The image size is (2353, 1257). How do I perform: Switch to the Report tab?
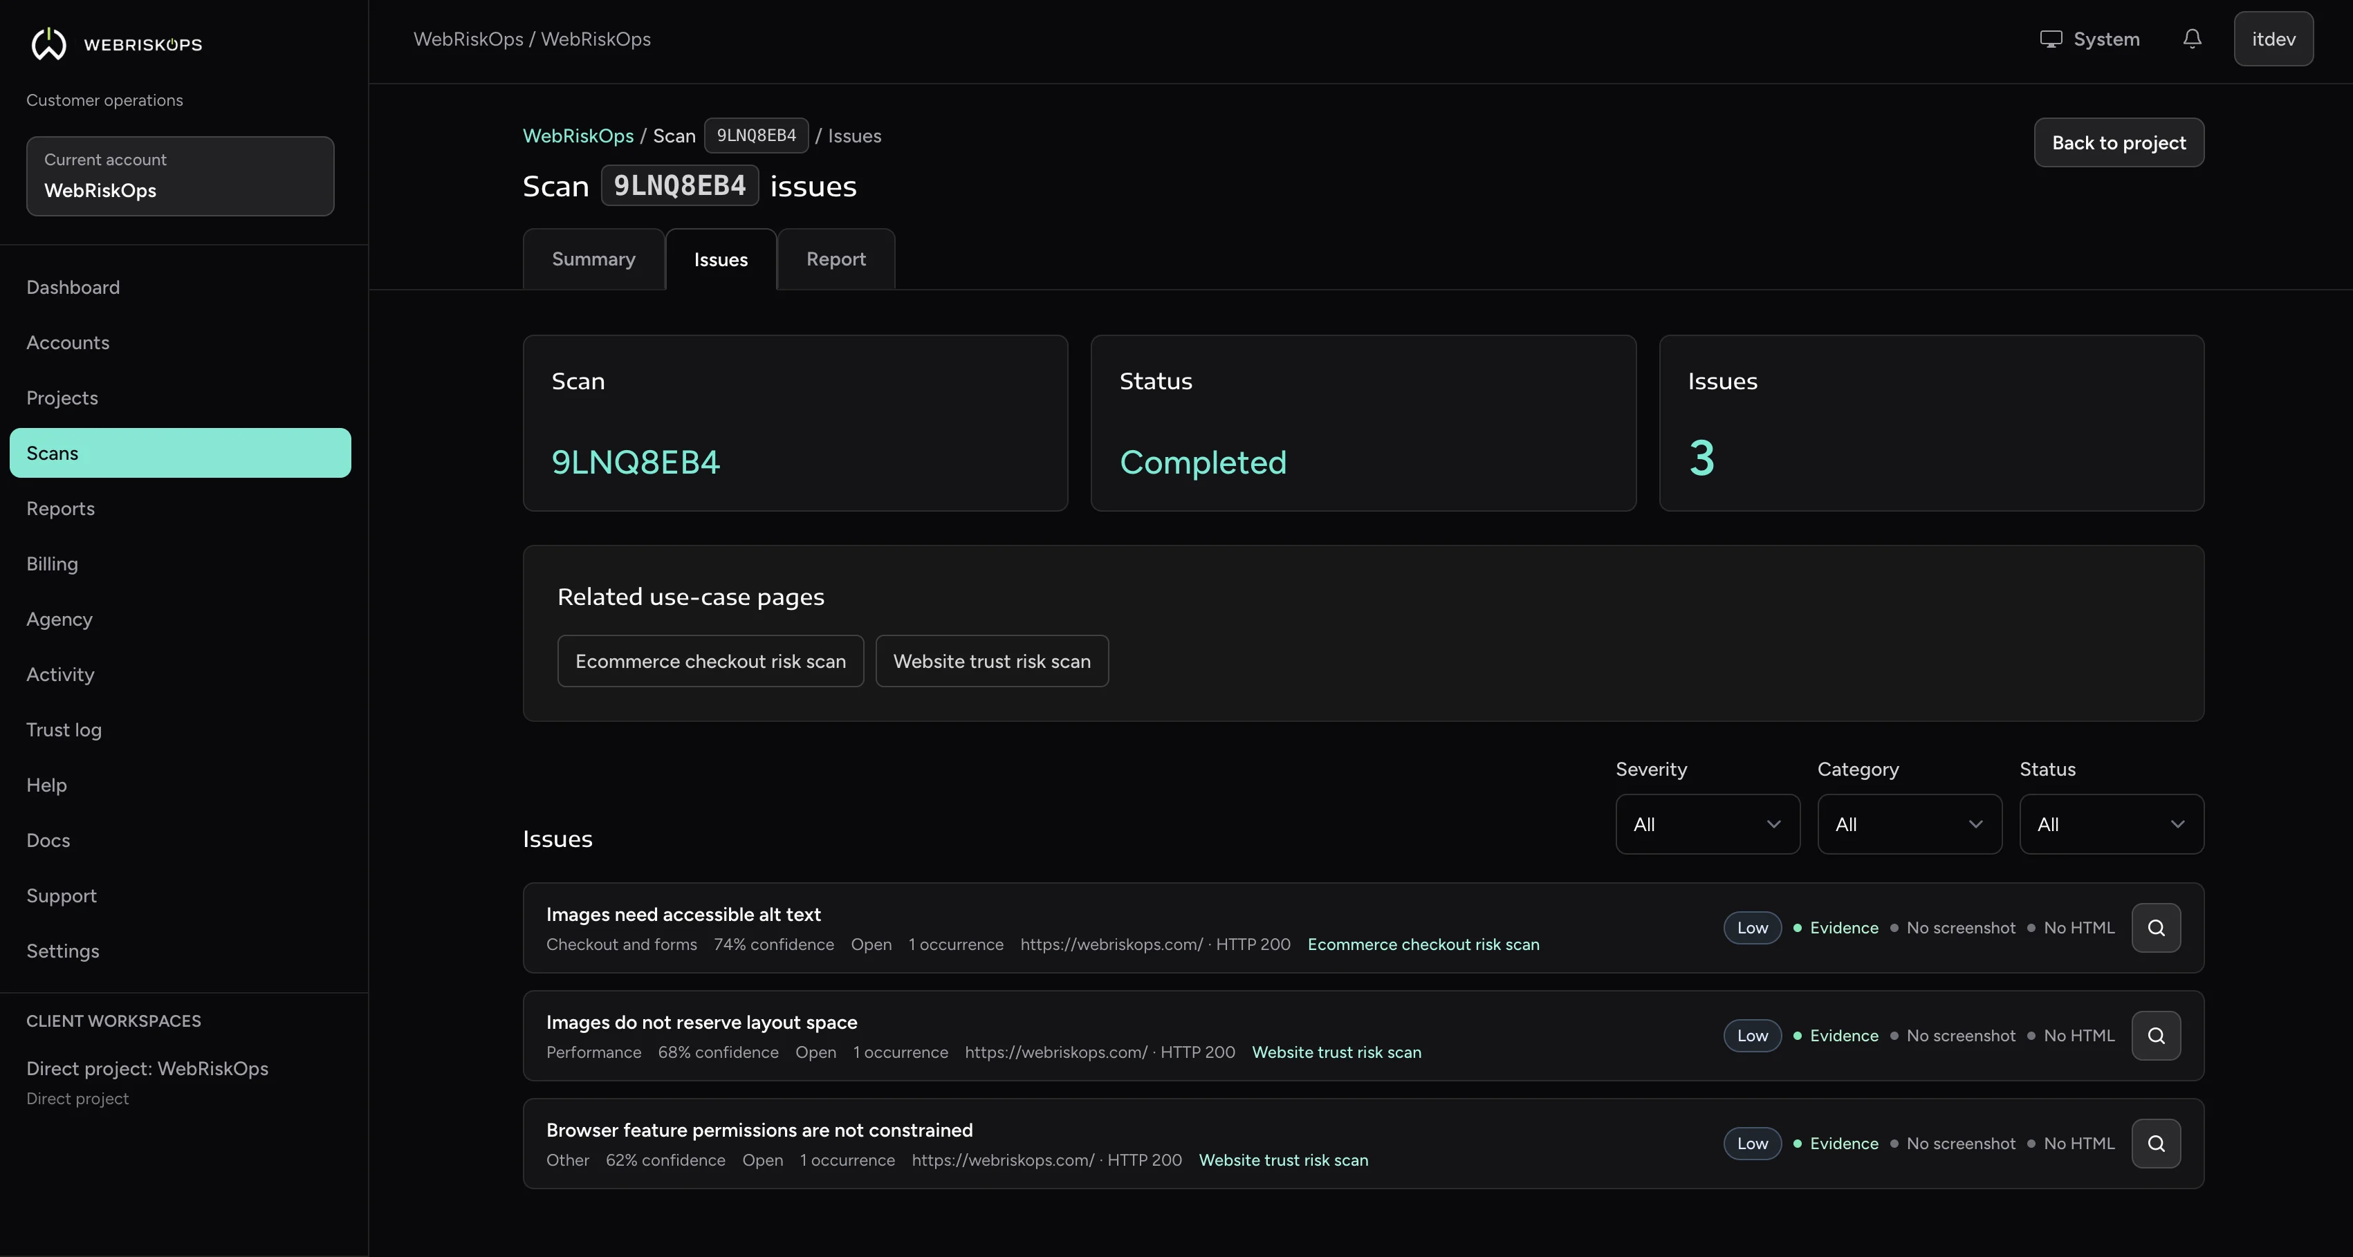click(x=836, y=259)
